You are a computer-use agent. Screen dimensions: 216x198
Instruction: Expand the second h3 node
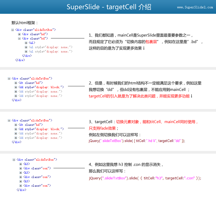(x=21, y=173)
